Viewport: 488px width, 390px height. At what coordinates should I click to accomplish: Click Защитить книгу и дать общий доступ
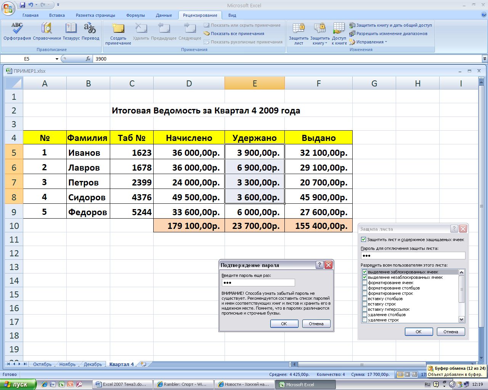391,25
